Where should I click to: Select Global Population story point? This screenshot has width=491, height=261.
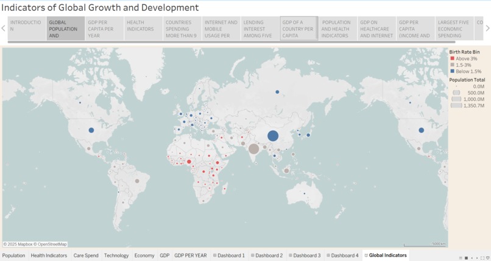[65, 29]
